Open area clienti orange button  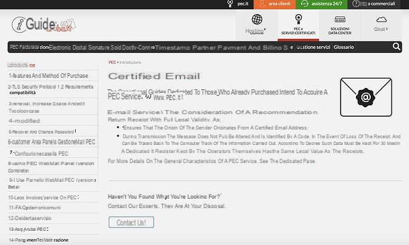[274, 4]
